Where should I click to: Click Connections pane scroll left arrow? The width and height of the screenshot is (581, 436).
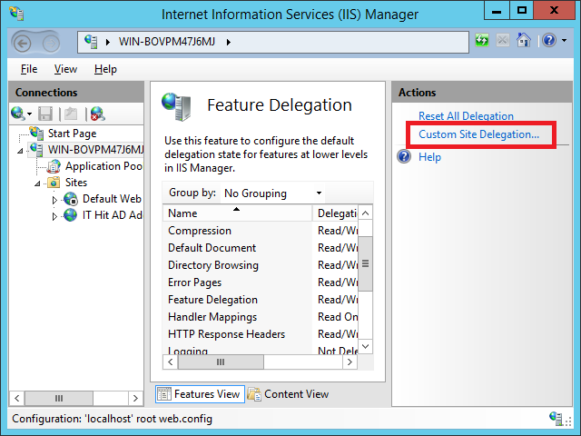[x=17, y=398]
